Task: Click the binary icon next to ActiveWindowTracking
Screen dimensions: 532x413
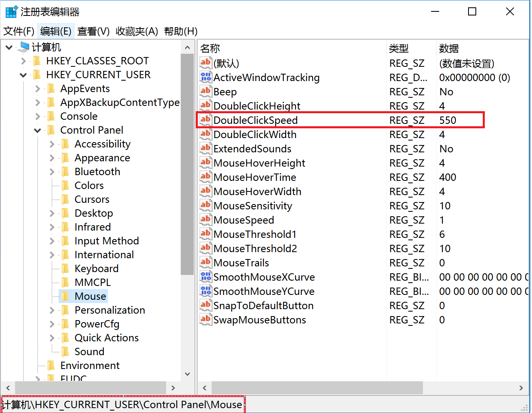Action: (206, 77)
